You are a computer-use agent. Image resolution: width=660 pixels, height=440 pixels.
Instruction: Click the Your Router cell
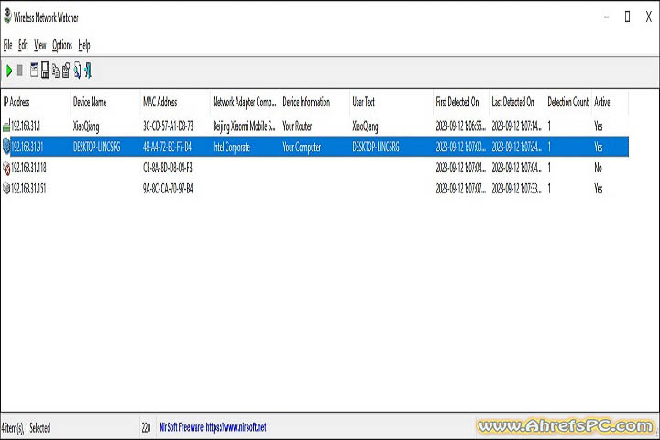click(297, 126)
